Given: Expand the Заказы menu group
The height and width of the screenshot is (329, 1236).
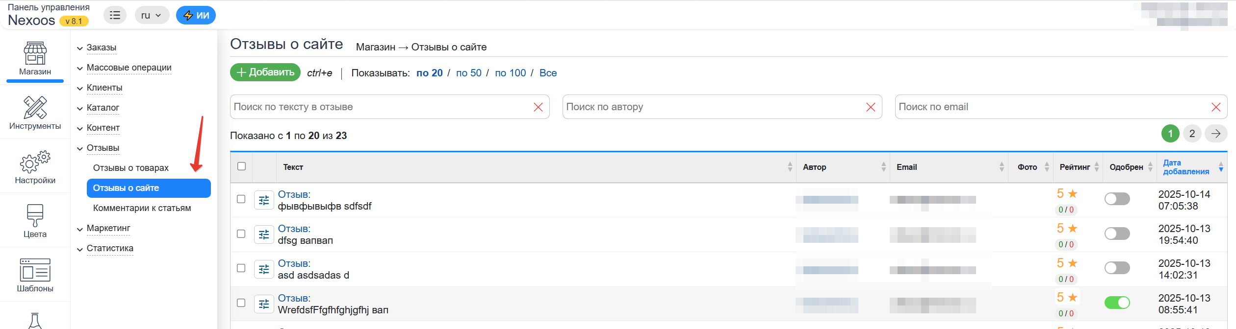Looking at the screenshot, I should click(x=102, y=47).
